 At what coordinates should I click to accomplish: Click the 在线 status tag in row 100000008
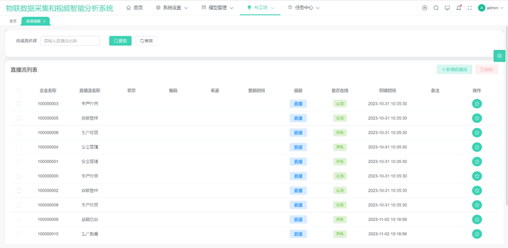340,205
